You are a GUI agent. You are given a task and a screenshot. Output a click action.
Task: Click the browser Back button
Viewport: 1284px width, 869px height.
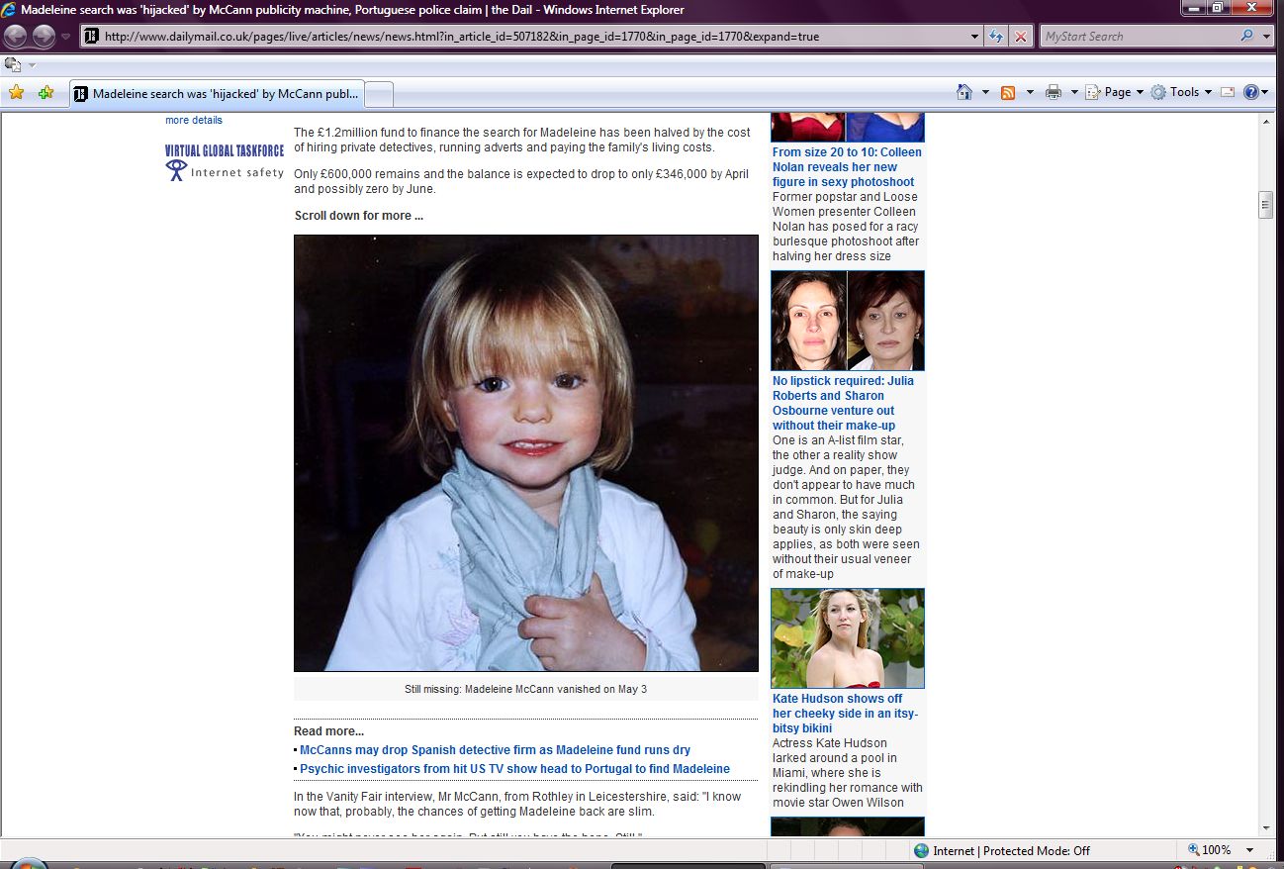tap(16, 37)
